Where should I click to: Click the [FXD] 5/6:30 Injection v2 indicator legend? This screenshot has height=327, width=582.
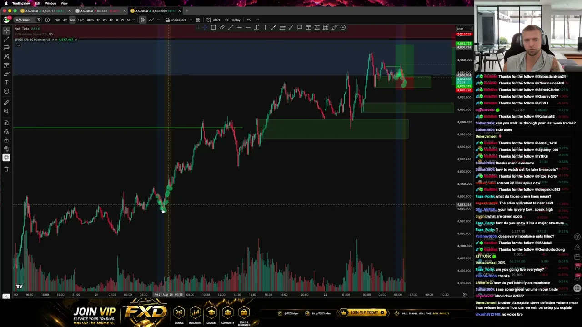coord(32,40)
